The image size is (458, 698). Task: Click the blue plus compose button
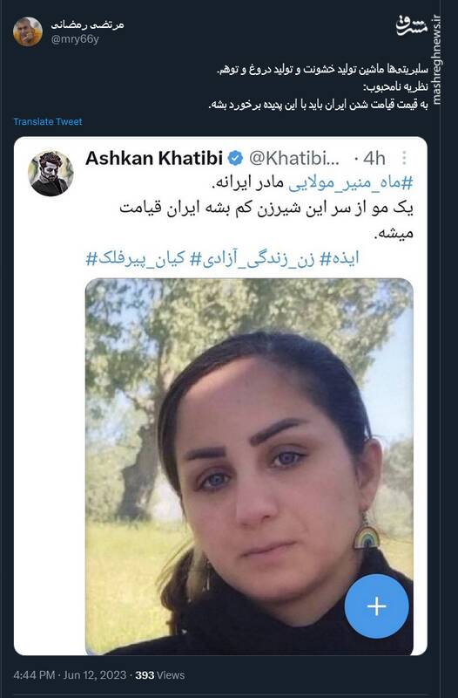pos(376,606)
